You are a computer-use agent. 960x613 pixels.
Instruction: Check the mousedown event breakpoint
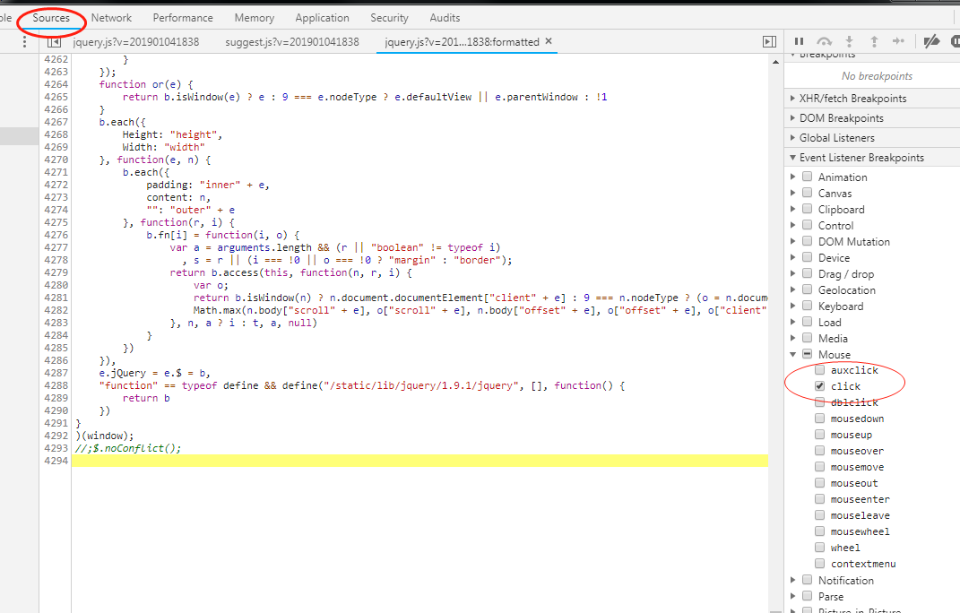click(x=820, y=419)
